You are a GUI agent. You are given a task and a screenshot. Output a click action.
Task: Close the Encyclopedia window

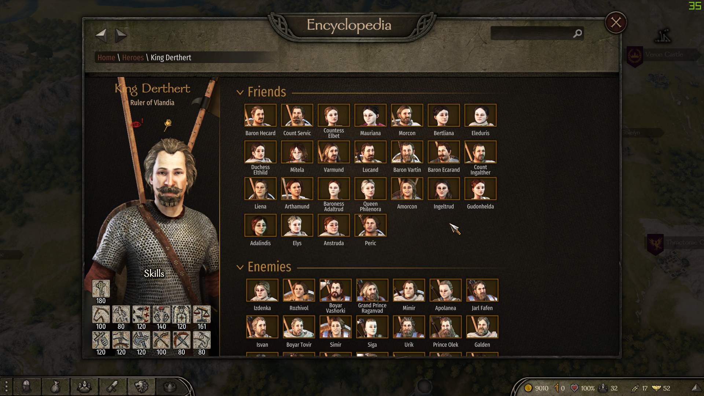point(616,23)
